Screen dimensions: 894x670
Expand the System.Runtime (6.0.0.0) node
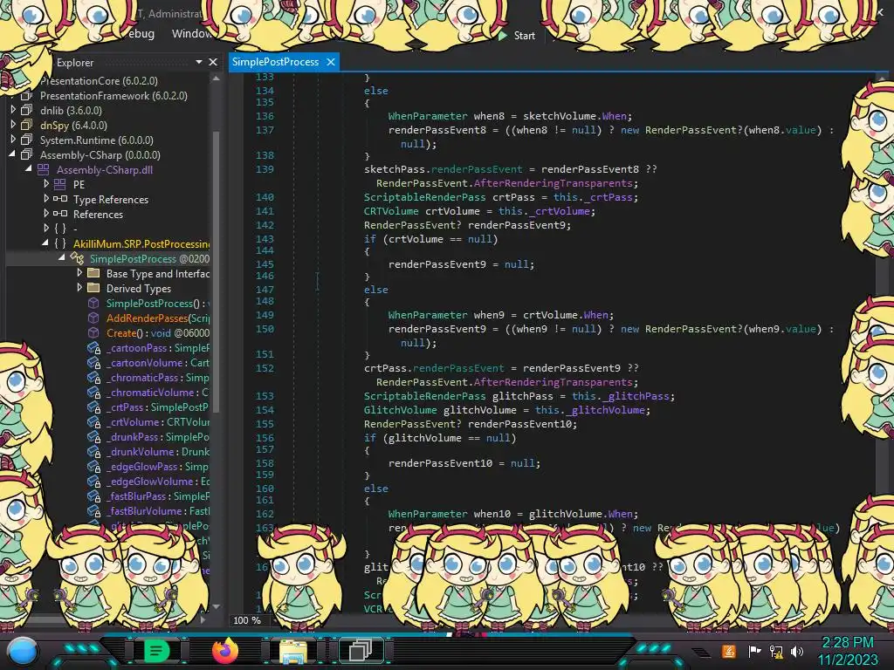[13, 139]
